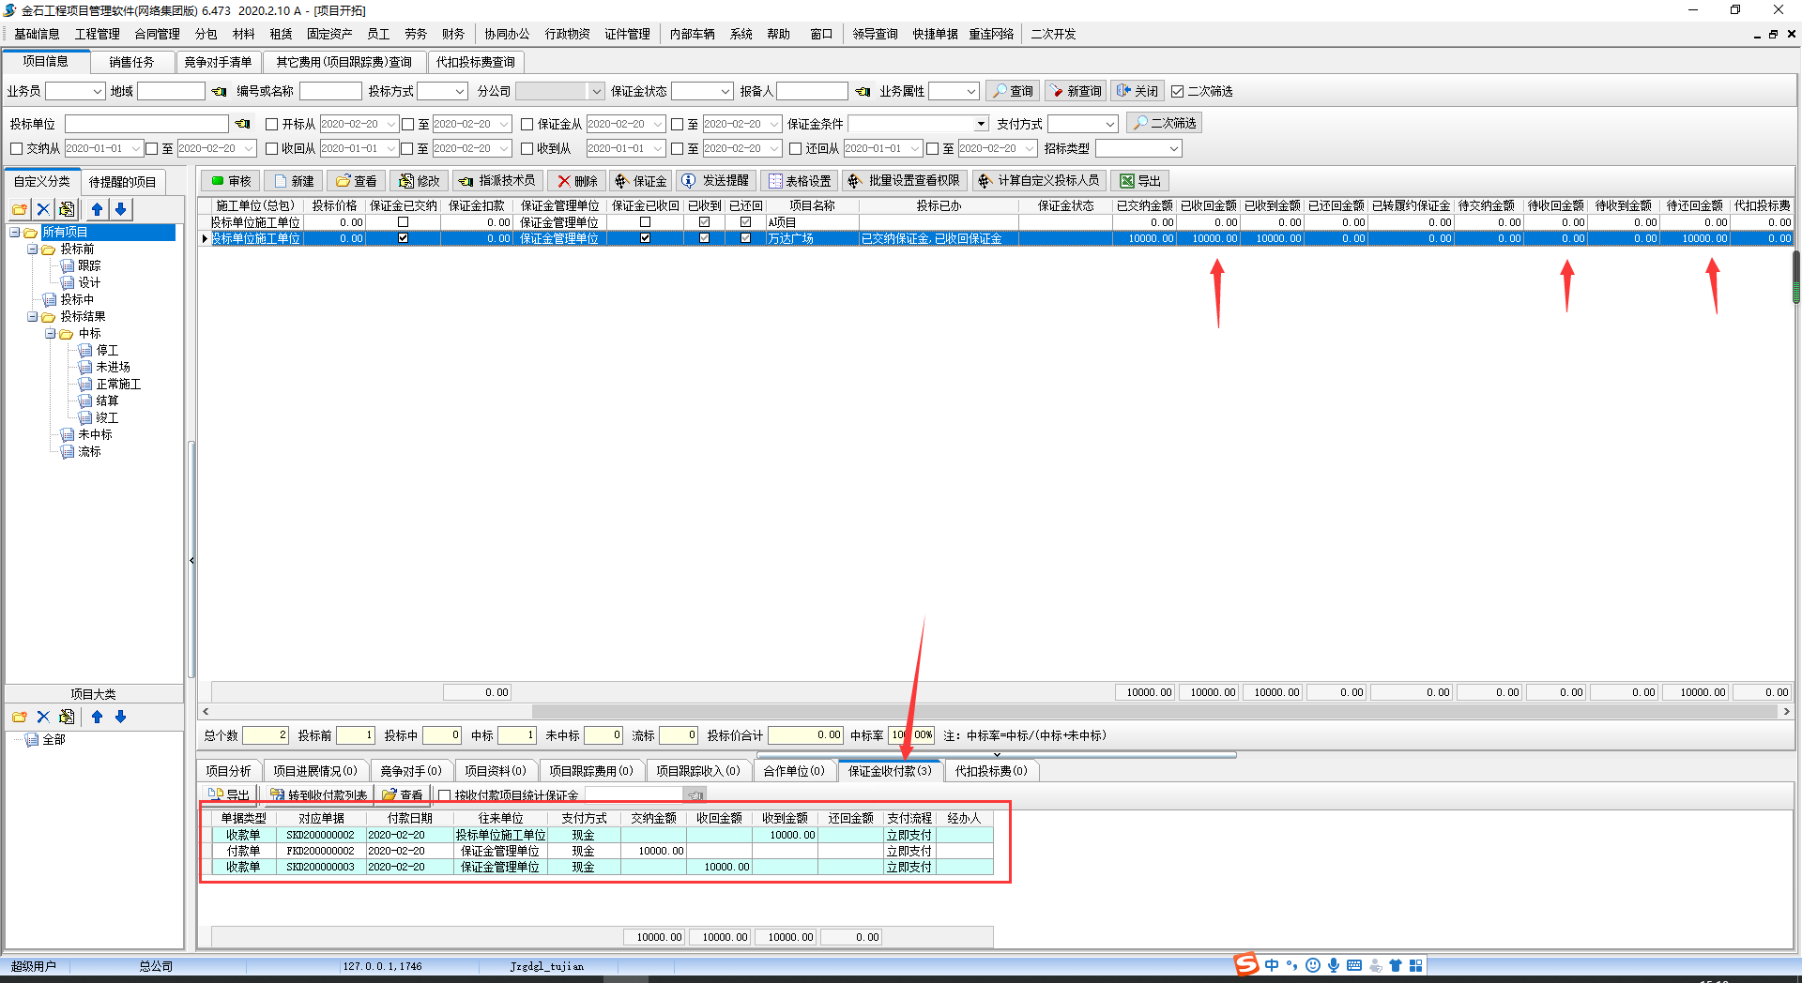The image size is (1802, 983).
Task: Open 表格设置 table settings
Action: coord(798,181)
